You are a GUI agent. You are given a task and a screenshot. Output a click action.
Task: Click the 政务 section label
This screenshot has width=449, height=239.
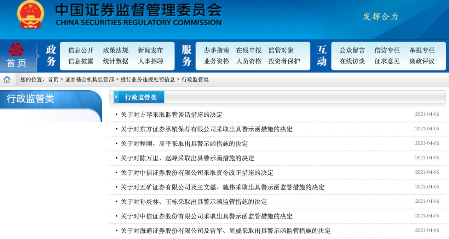tap(51, 56)
